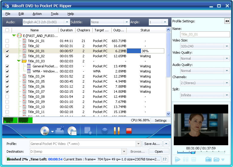Click the Title_03_03 folder icon
Image resolution: width=233 pixels, height=167 pixels.
coord(24,61)
